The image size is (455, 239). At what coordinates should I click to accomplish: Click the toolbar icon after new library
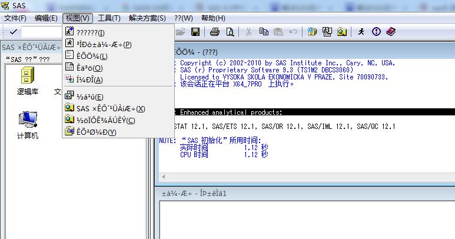(x=327, y=32)
